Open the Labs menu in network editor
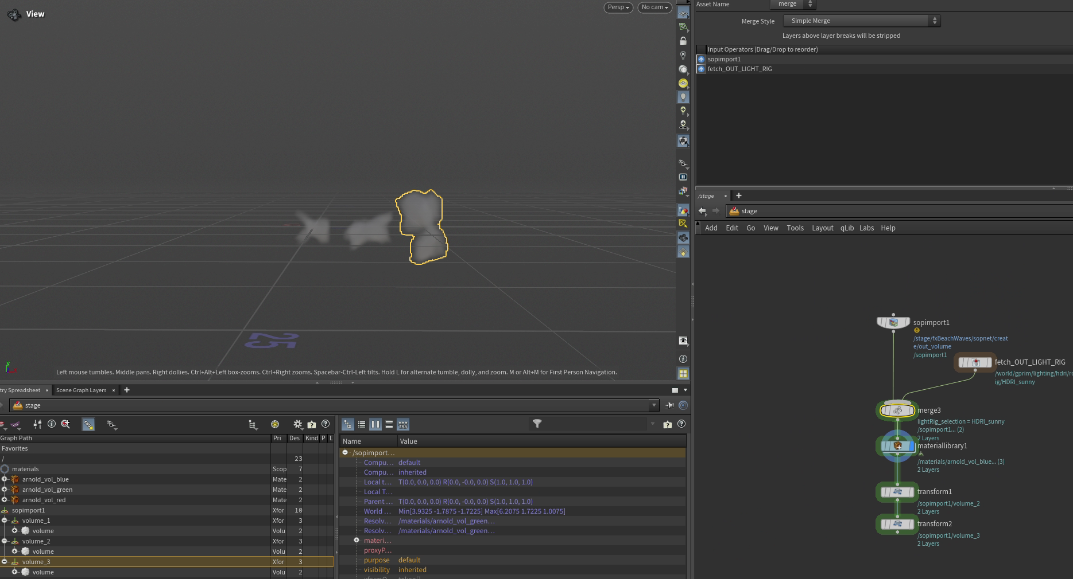1073x579 pixels. pyautogui.click(x=866, y=228)
